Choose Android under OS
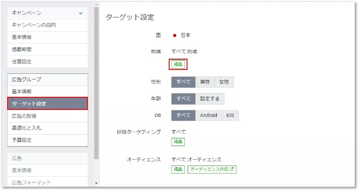 tap(208, 115)
